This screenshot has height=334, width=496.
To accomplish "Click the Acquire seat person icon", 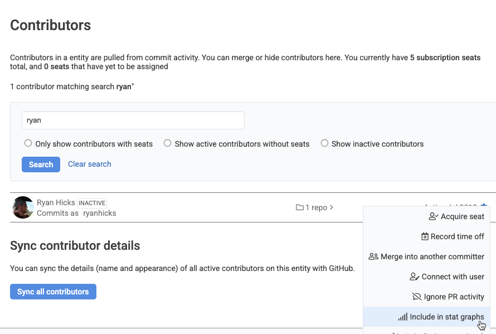I will point(433,216).
